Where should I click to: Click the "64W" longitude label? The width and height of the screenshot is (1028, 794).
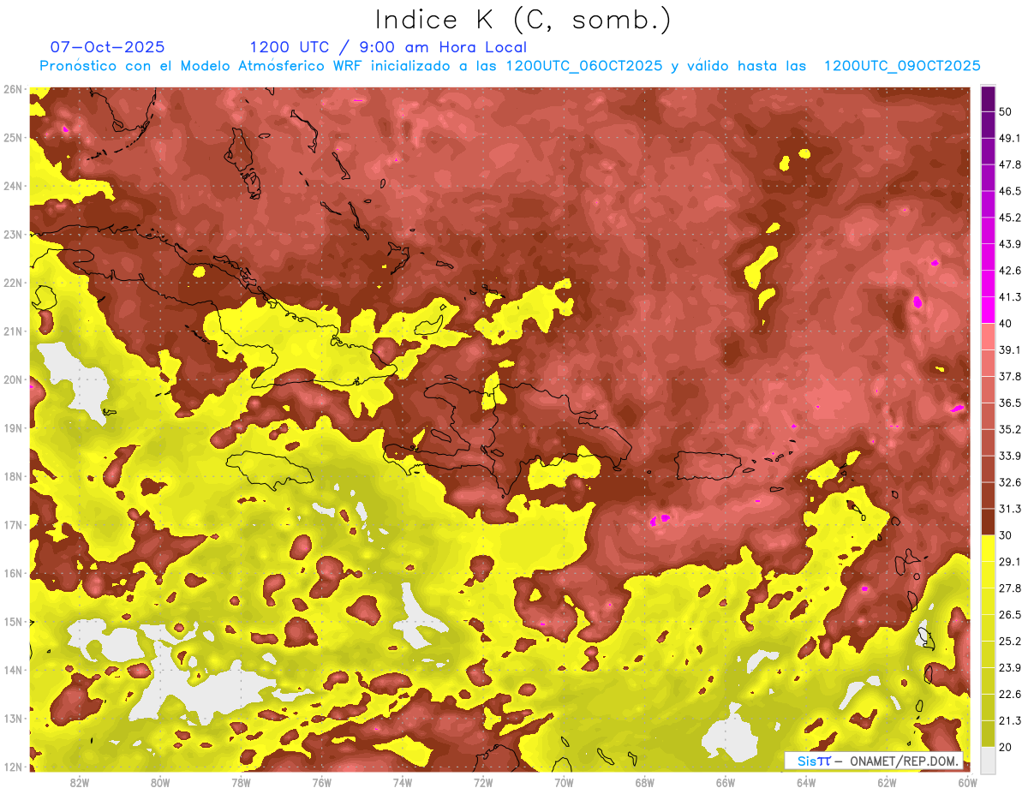coord(806,782)
